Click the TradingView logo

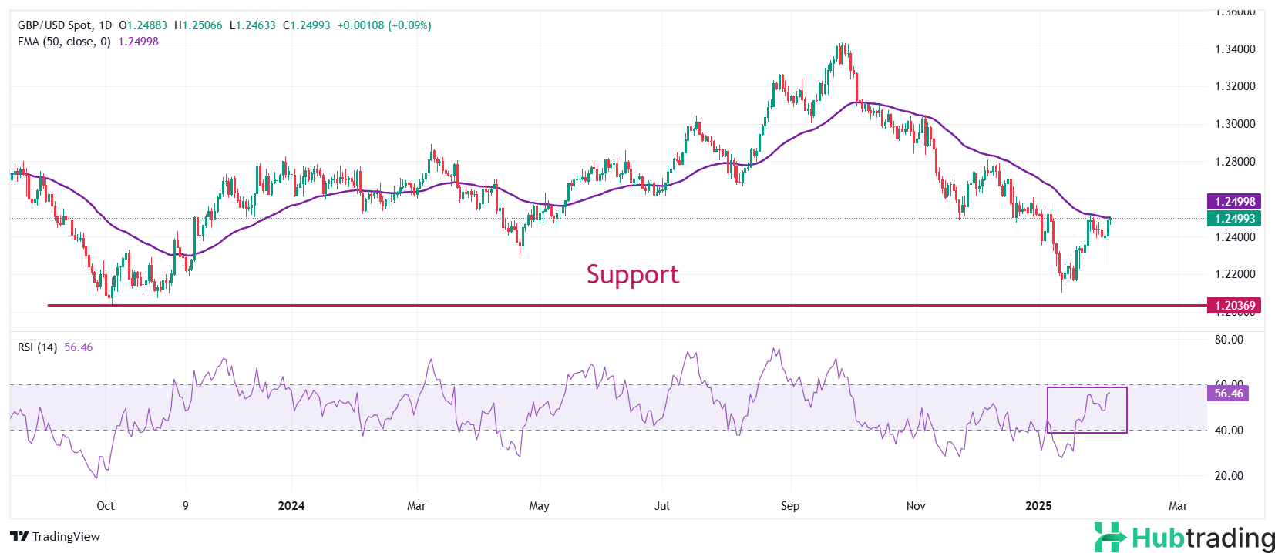pos(56,536)
